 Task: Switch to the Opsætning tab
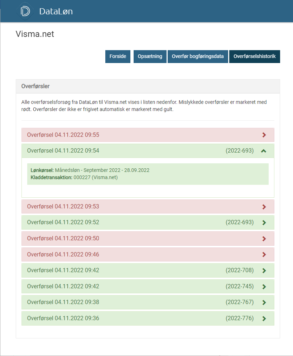pos(150,57)
